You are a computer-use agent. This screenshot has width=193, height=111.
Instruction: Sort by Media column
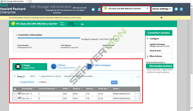point(66,89)
